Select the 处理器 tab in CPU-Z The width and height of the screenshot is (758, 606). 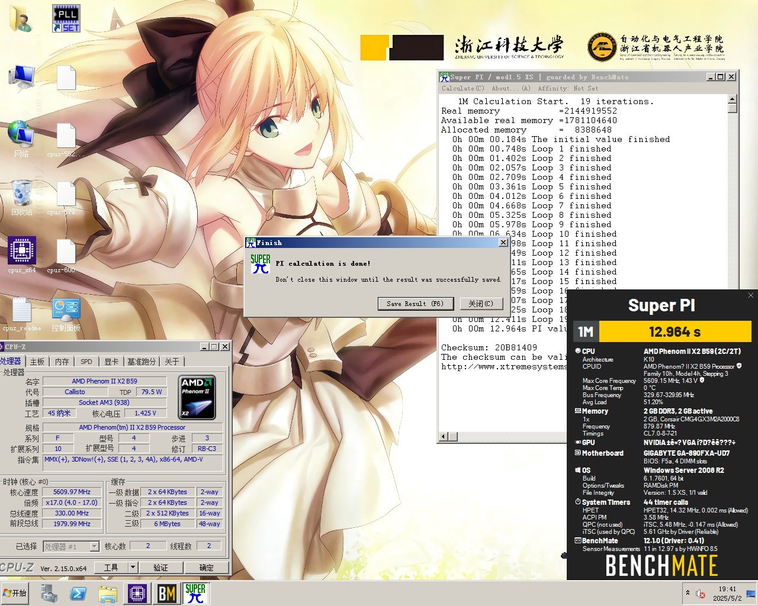click(11, 361)
